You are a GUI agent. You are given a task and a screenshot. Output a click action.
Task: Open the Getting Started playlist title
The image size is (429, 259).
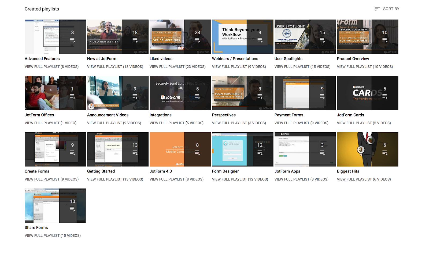click(101, 171)
